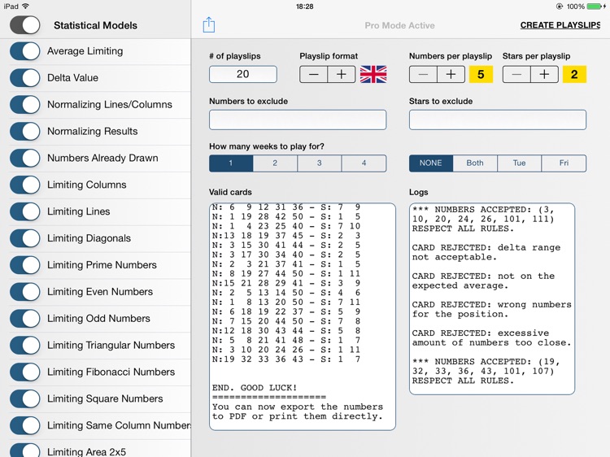Click 18:28 clock in status bar
The height and width of the screenshot is (457, 610).
(305, 7)
